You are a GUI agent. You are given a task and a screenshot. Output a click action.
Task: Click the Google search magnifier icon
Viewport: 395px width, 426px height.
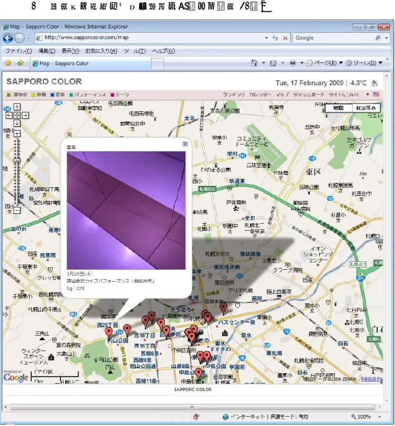(378, 38)
